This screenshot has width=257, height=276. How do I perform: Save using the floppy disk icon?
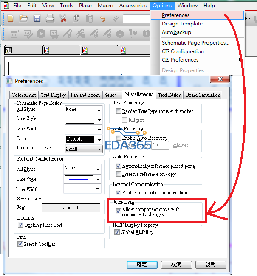37,19
